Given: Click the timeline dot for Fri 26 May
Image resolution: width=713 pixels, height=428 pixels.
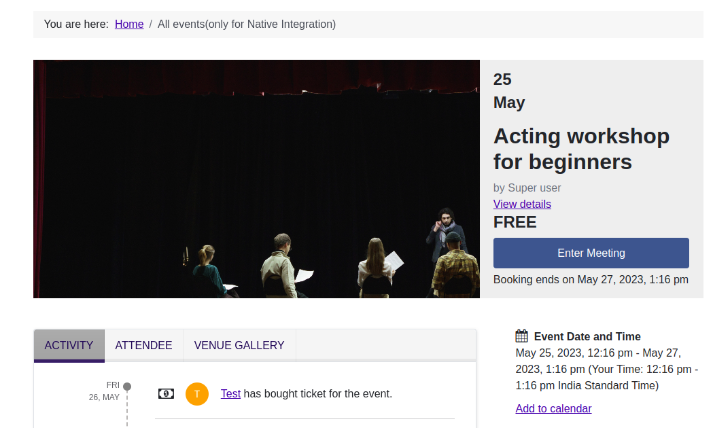Looking at the screenshot, I should coord(127,387).
